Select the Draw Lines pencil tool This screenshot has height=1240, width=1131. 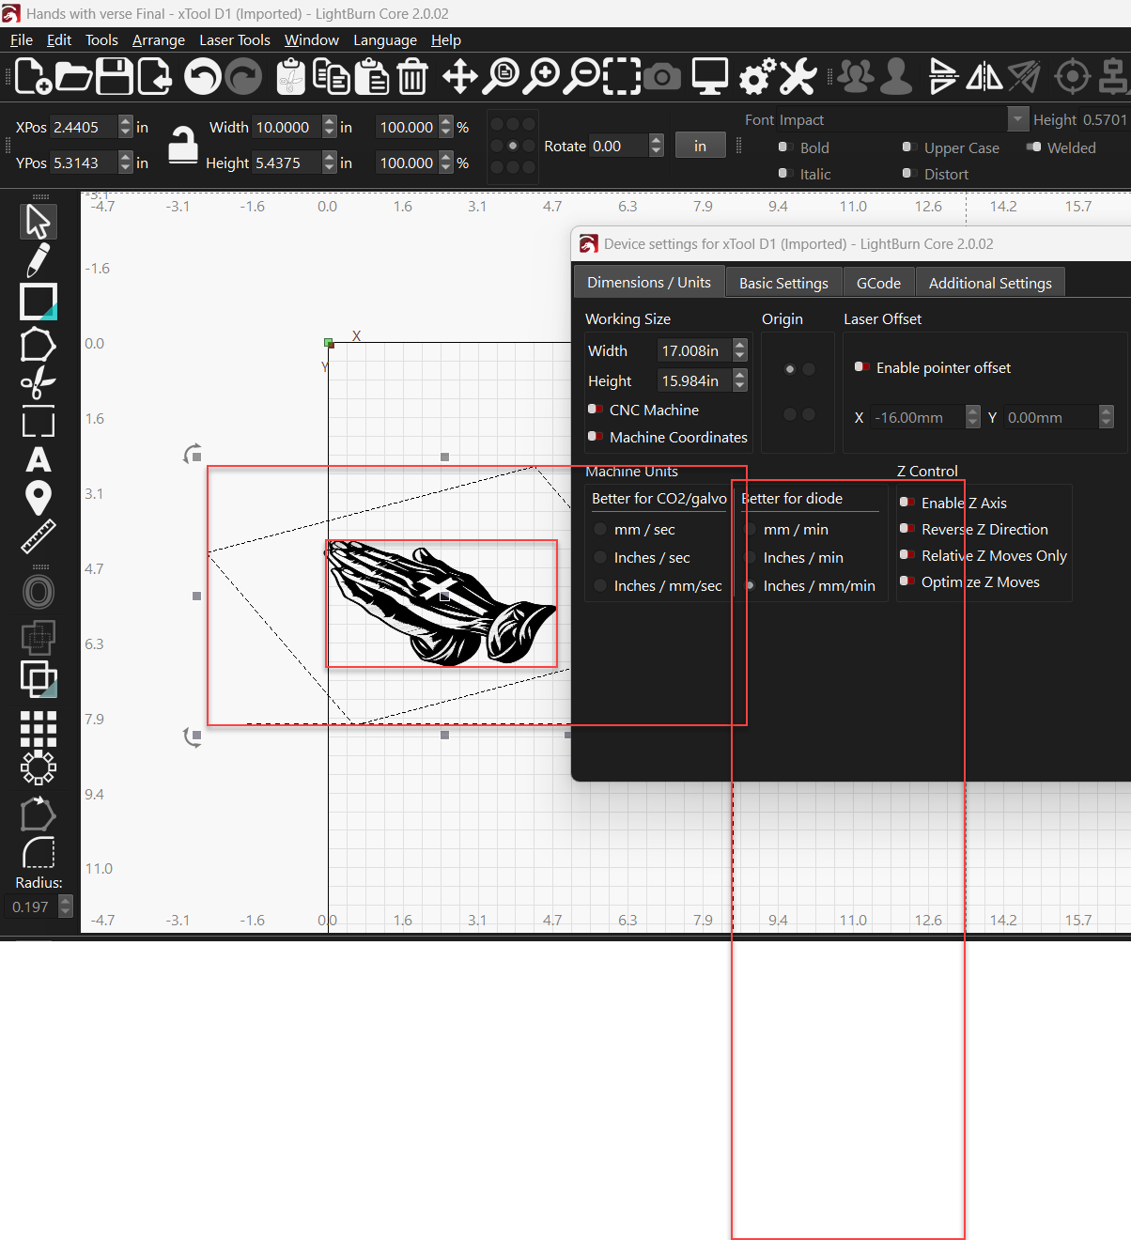click(x=38, y=260)
